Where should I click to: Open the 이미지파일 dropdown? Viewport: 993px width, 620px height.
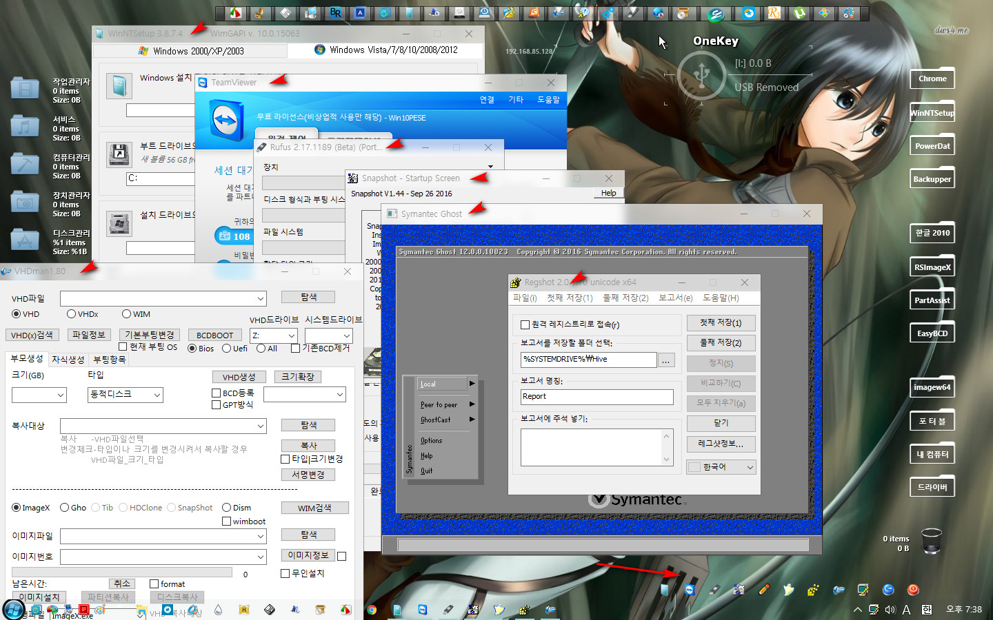point(261,536)
